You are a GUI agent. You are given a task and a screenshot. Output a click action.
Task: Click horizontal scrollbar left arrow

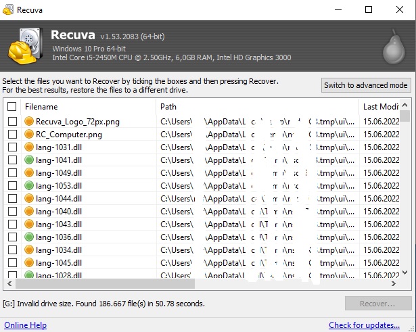[x=9, y=283]
